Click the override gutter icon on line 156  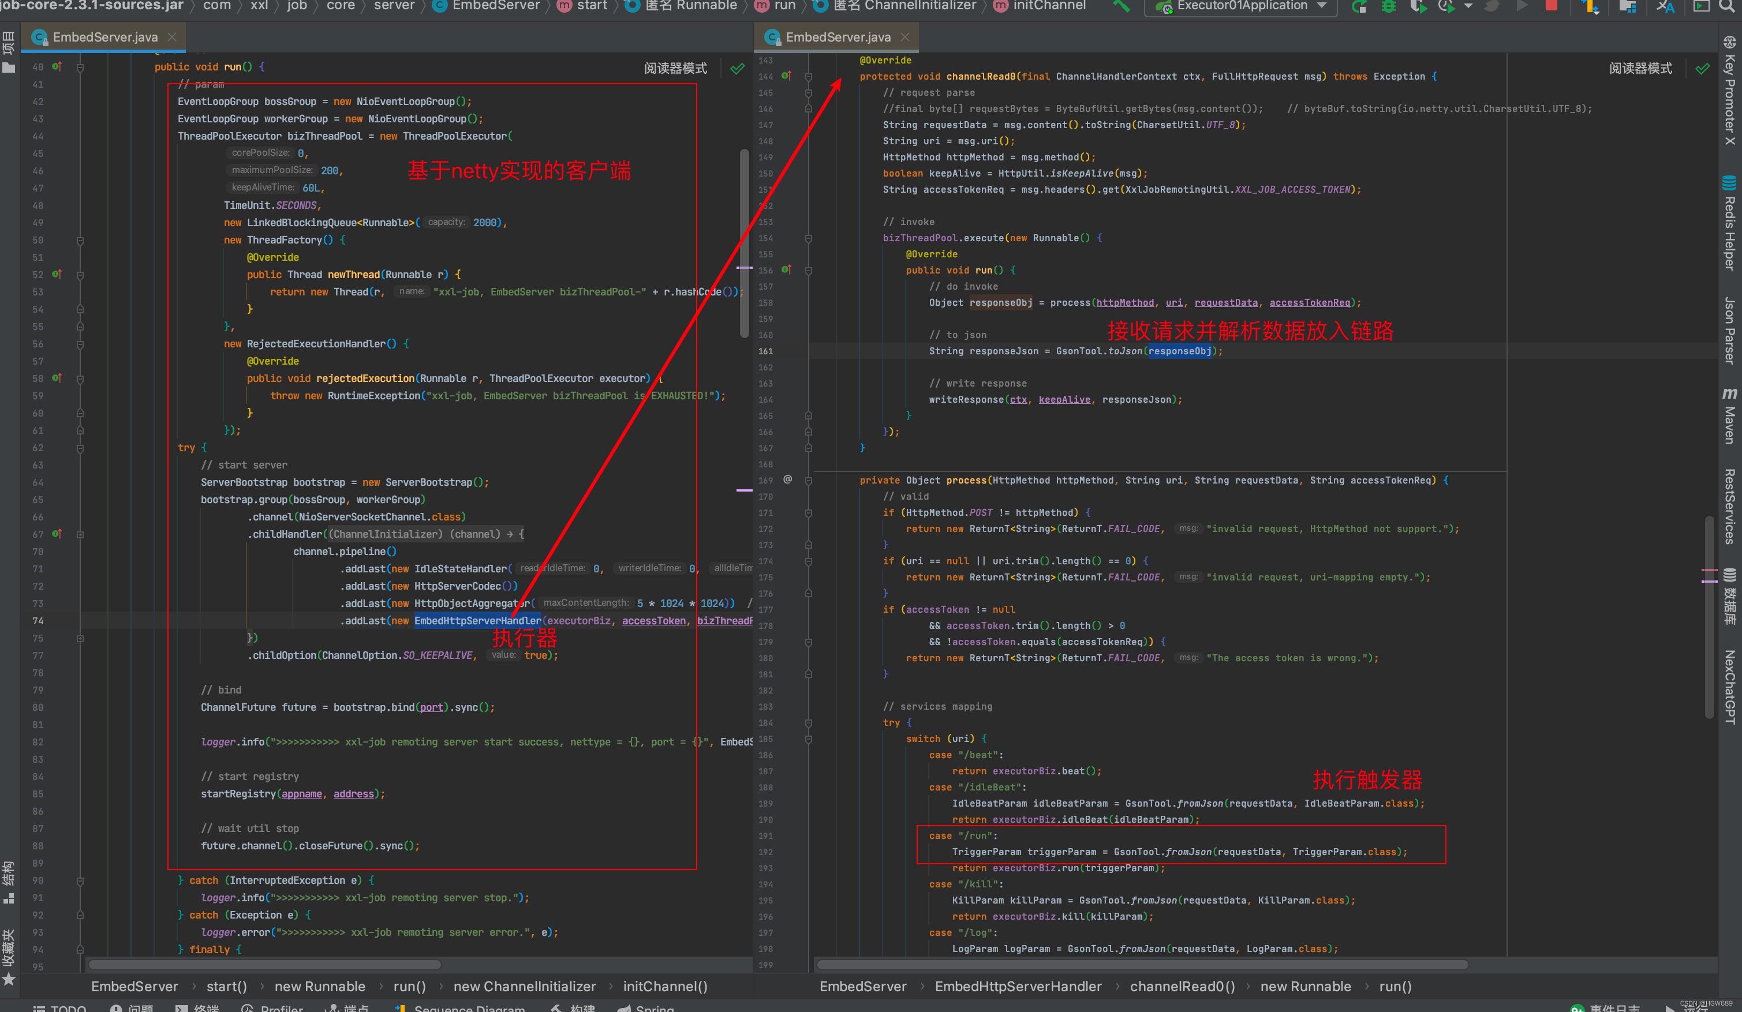click(x=786, y=269)
